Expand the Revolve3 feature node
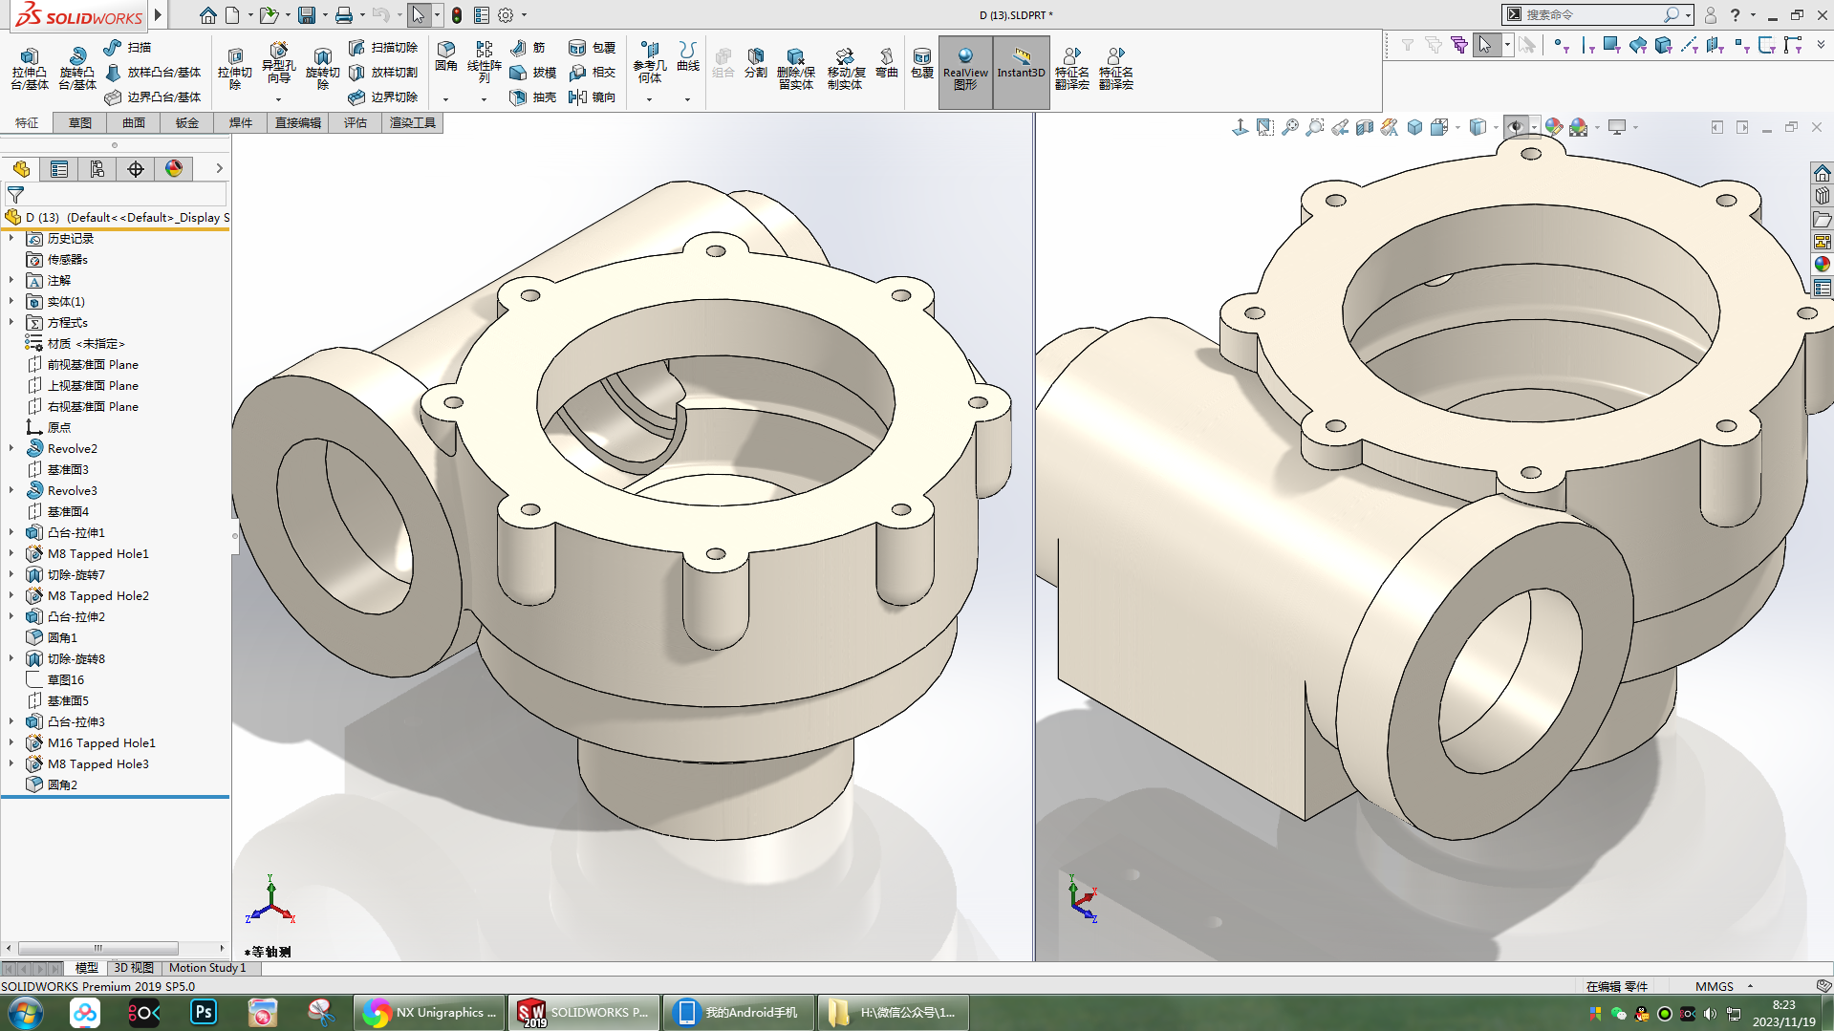1834x1031 pixels. pos(11,490)
